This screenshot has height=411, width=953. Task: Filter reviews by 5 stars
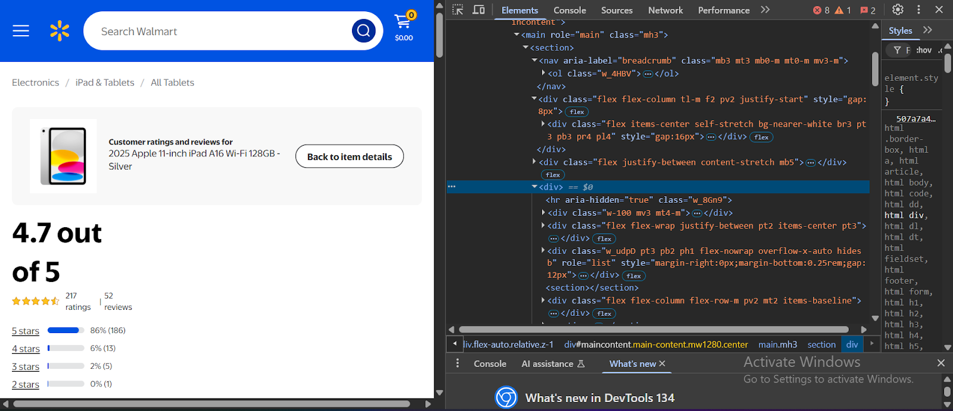click(26, 331)
